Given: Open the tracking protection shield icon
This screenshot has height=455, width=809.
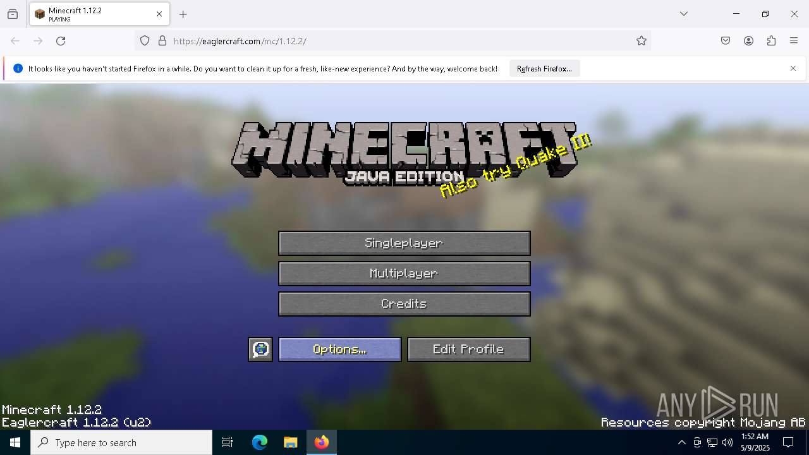Looking at the screenshot, I should coord(145,41).
